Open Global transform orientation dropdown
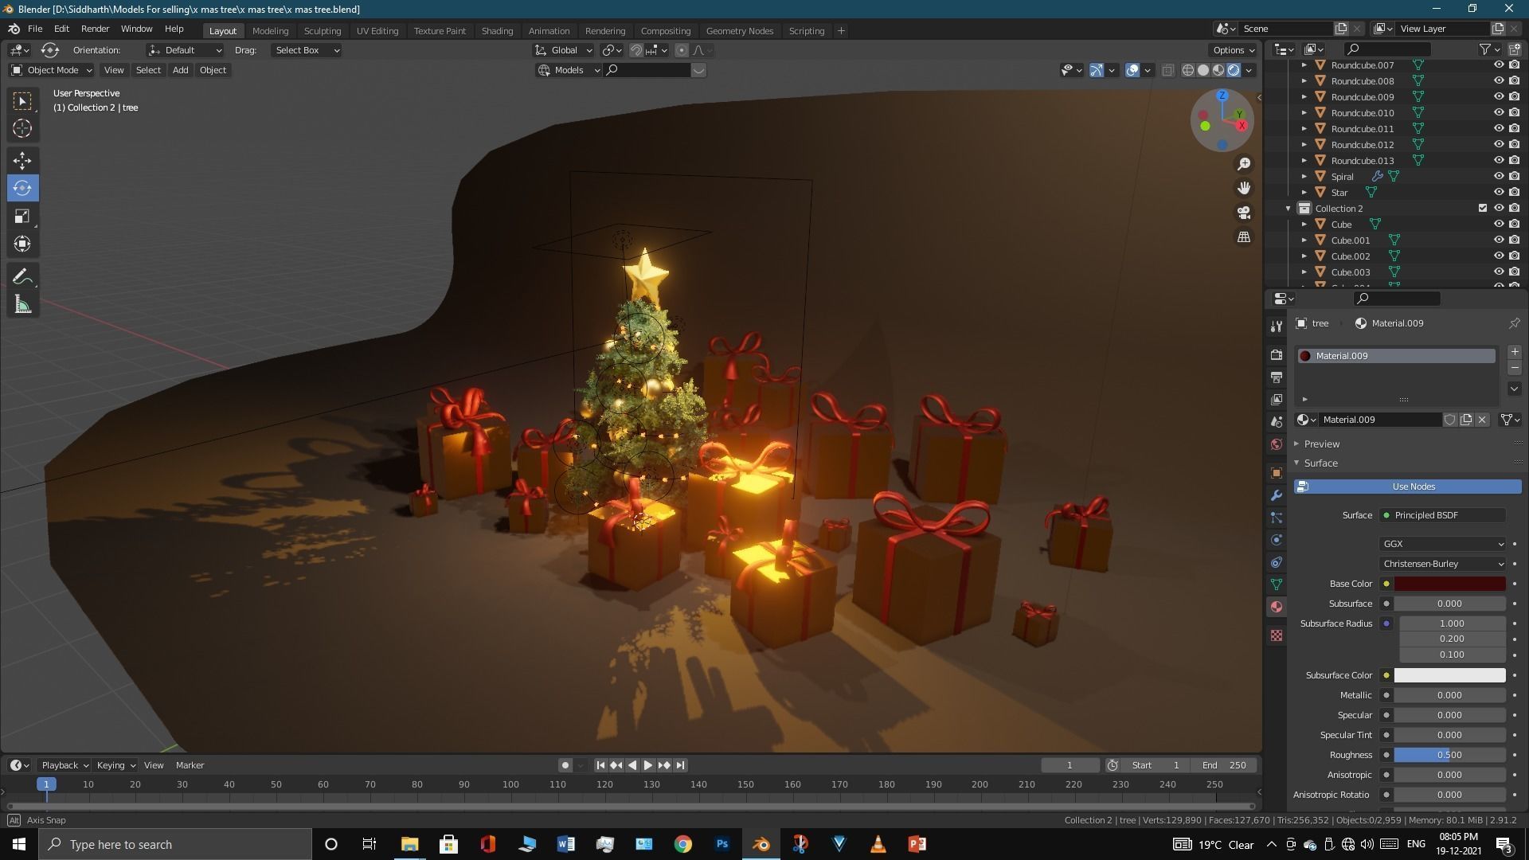 point(564,50)
